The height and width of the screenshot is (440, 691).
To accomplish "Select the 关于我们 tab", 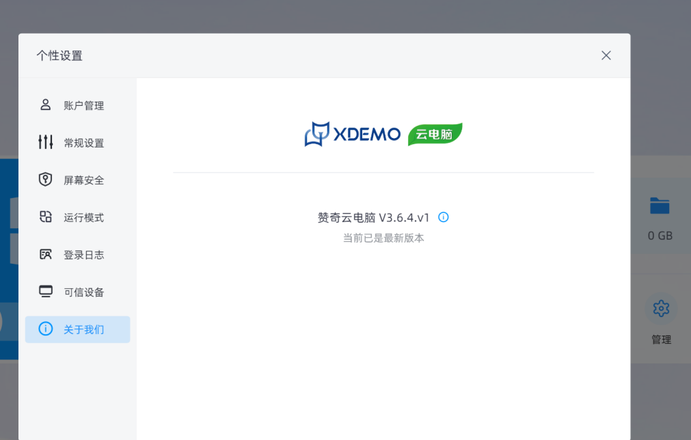I will coord(77,329).
